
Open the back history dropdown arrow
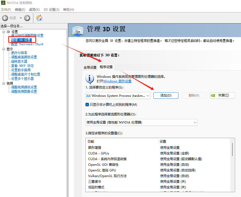pos(21,18)
